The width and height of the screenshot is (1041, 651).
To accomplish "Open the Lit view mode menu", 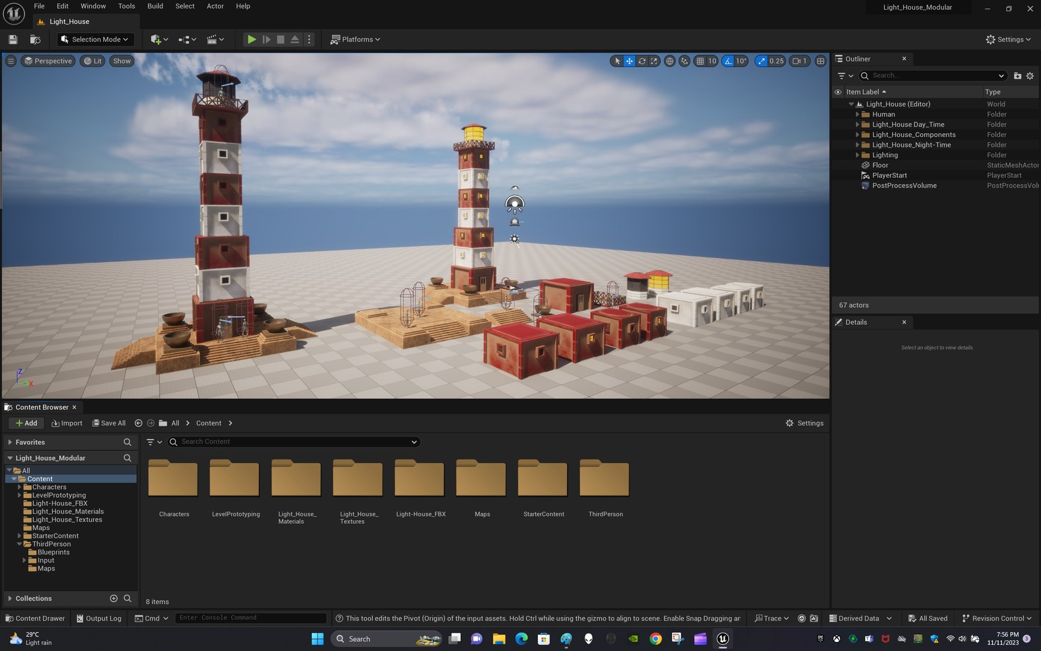I will [93, 61].
